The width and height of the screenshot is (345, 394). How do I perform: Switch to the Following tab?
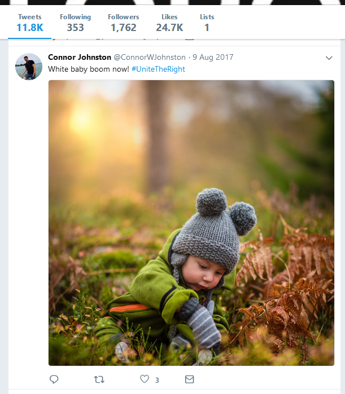75,23
